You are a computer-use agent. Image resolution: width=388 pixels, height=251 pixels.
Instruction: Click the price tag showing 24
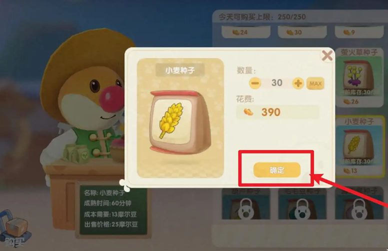246,32
